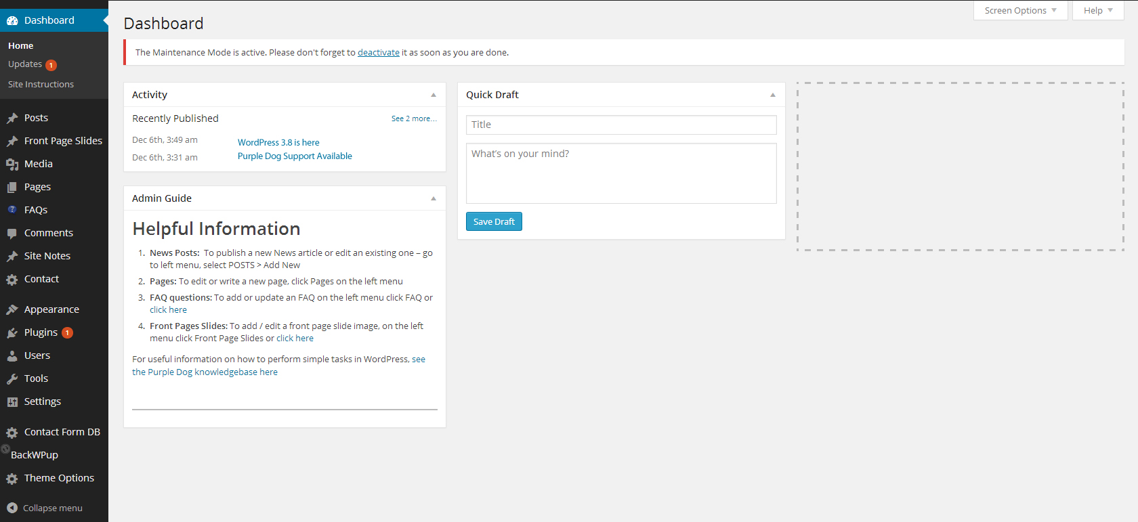Click the Contact gear icon

click(12, 279)
